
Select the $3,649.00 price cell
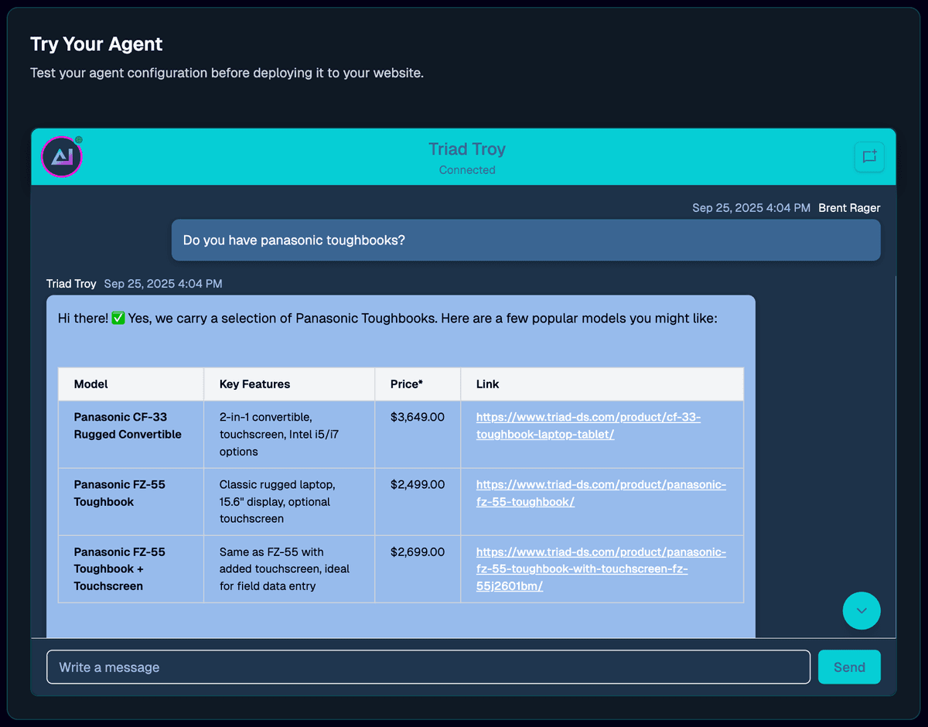[x=418, y=418]
